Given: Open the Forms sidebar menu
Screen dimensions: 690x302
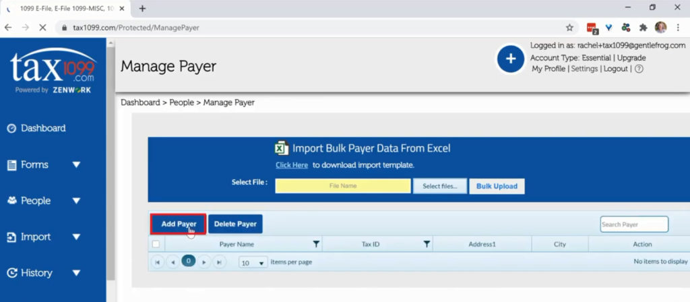Looking at the screenshot, I should coord(35,165).
